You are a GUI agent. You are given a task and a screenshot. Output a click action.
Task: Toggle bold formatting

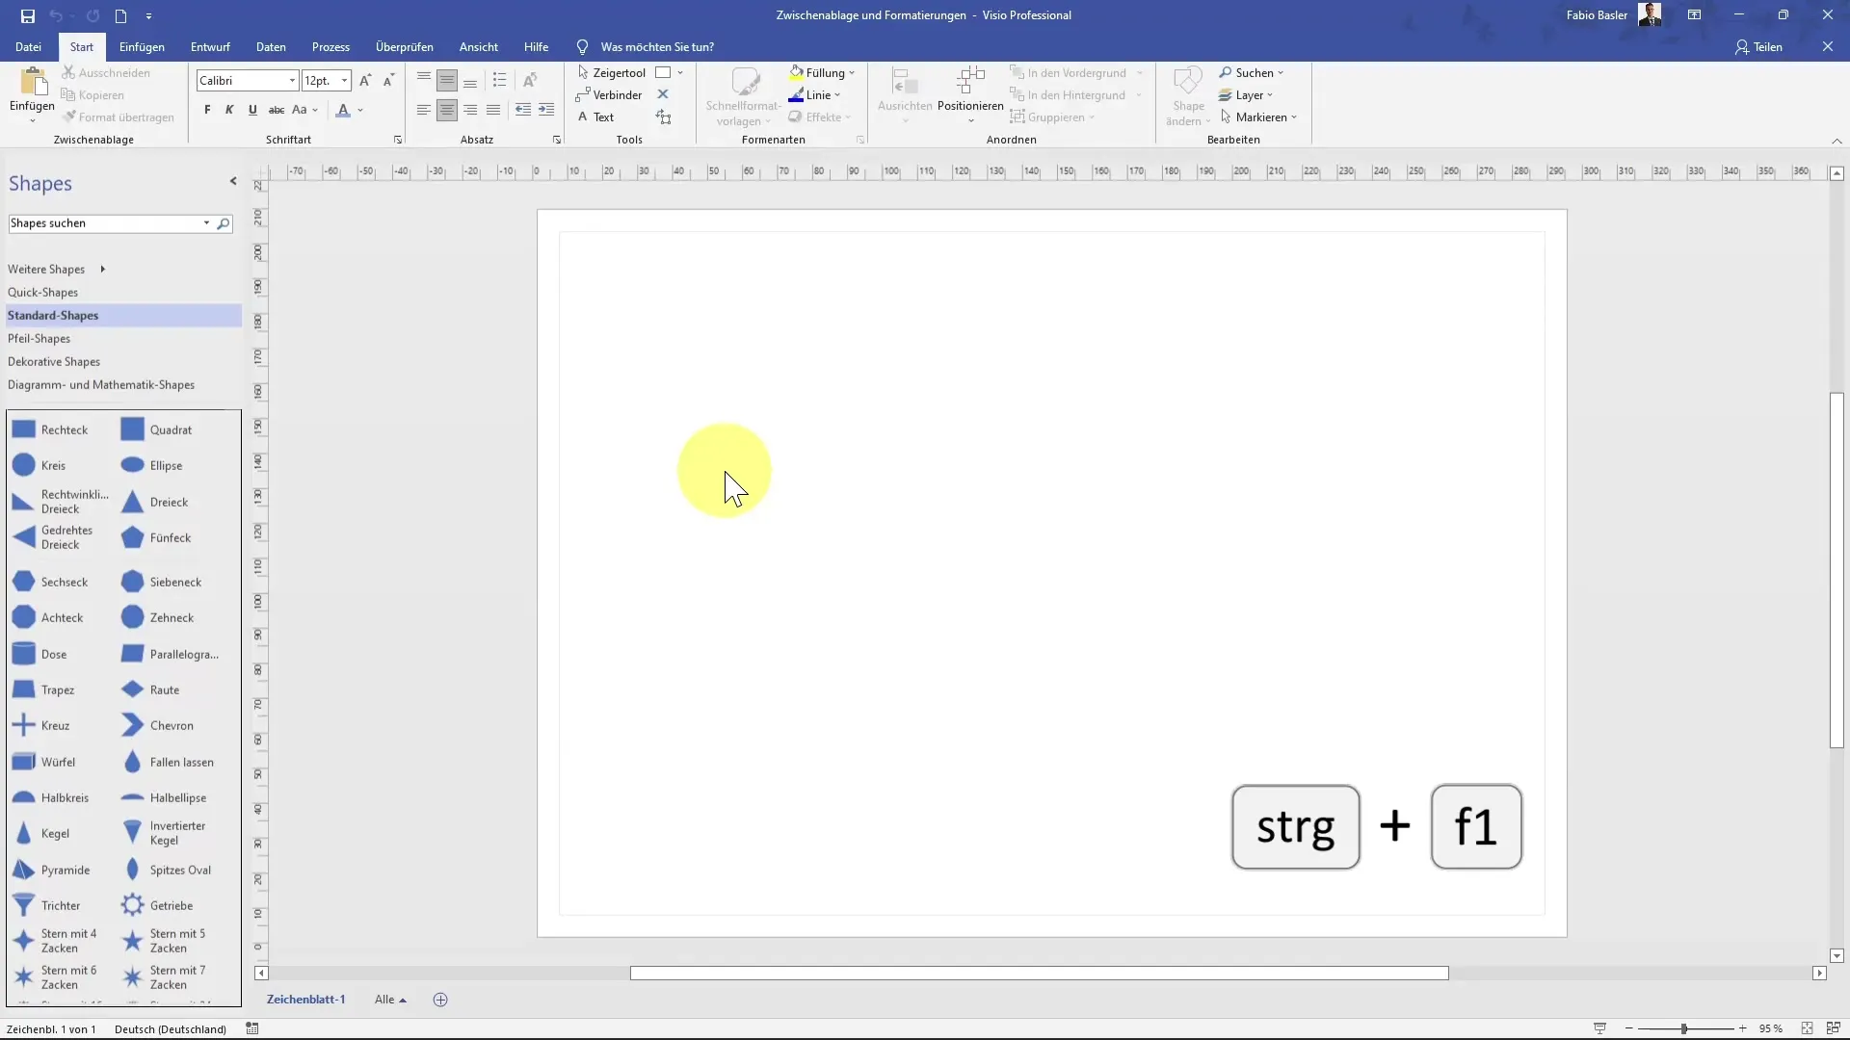point(207,110)
